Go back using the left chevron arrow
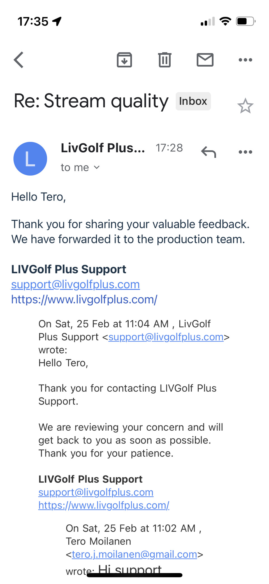This screenshot has height=584, width=269. [18, 60]
